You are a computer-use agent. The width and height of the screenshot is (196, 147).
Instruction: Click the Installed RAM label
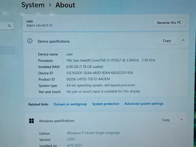49,67
